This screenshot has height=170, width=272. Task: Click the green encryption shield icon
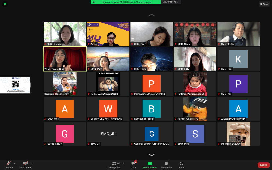click(x=5, y=4)
